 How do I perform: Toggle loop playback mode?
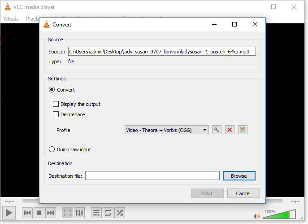(x=108, y=212)
